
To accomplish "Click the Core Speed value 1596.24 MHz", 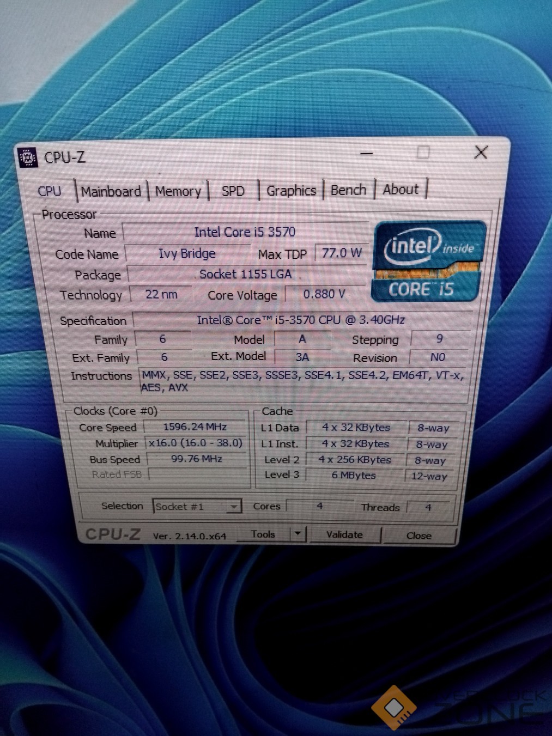I will tap(195, 427).
